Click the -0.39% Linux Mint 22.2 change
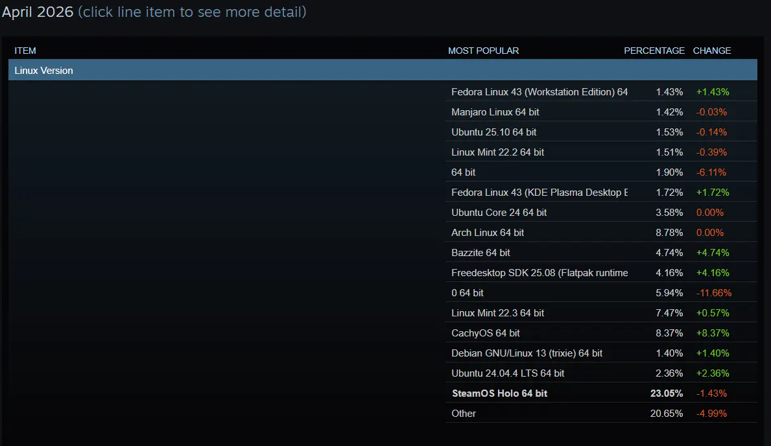Viewport: 771px width, 446px height. click(711, 152)
